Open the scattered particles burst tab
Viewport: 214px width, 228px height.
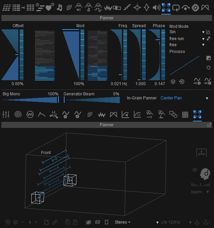point(54,115)
